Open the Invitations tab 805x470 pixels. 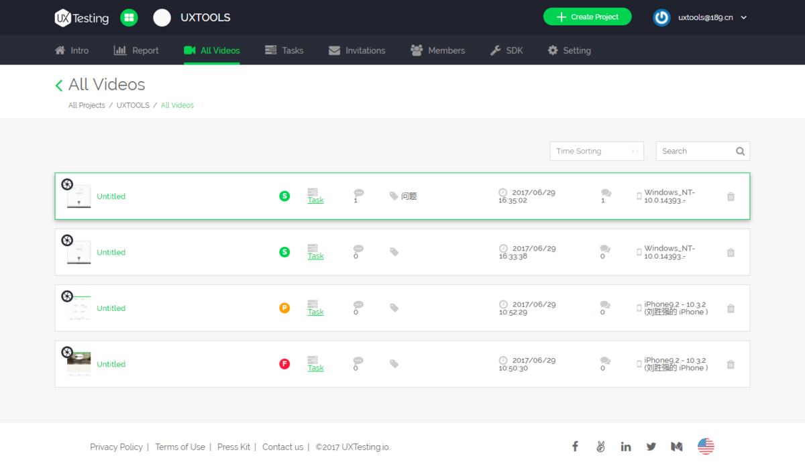[x=357, y=50]
